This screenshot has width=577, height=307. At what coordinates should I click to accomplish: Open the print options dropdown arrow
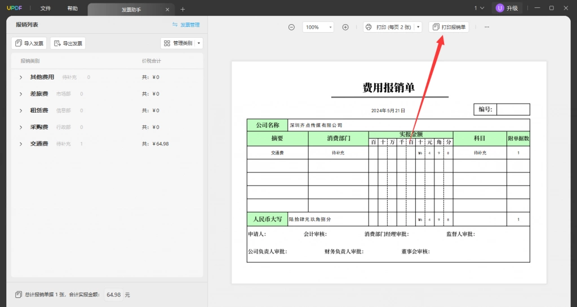419,27
